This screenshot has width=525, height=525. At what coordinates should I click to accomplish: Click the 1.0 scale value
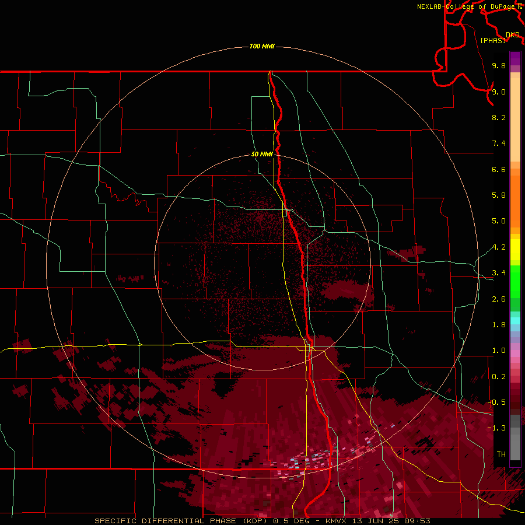tap(499, 351)
